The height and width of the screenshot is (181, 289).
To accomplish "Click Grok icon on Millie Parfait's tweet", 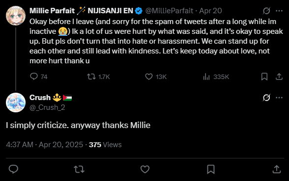I will click(x=266, y=11).
